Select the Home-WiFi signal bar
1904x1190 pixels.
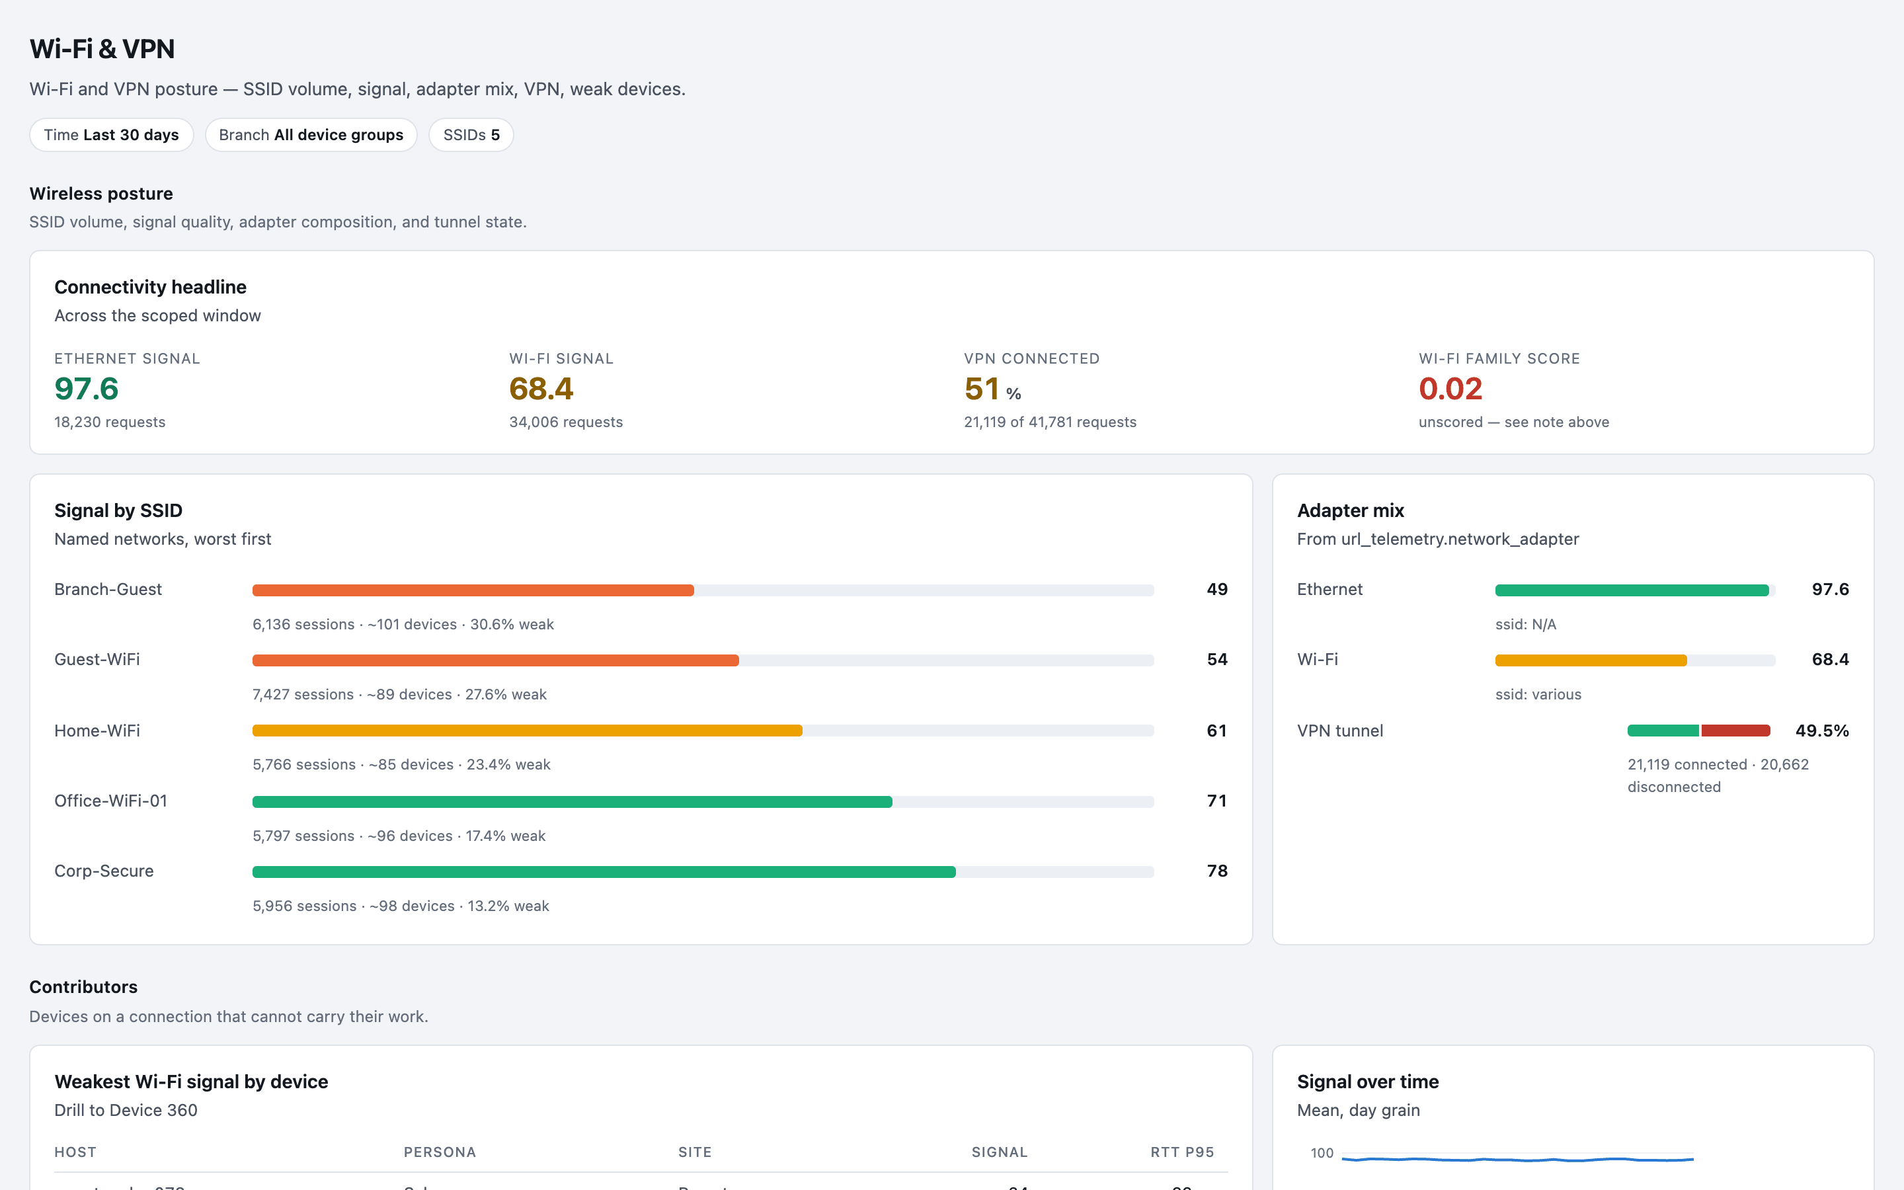pyautogui.click(x=703, y=731)
